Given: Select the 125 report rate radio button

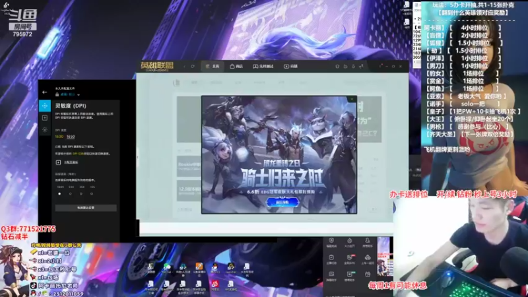Looking at the screenshot, I should coord(92,194).
